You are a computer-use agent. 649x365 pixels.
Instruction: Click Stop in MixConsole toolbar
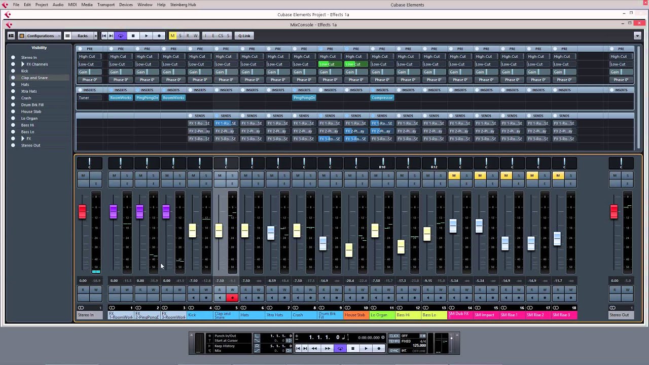(133, 35)
